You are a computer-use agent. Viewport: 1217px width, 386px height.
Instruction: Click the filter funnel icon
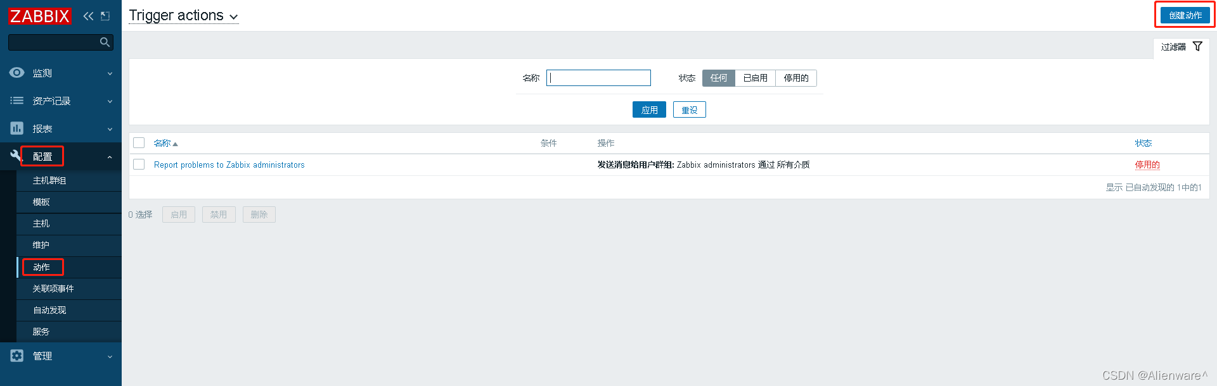click(x=1197, y=46)
